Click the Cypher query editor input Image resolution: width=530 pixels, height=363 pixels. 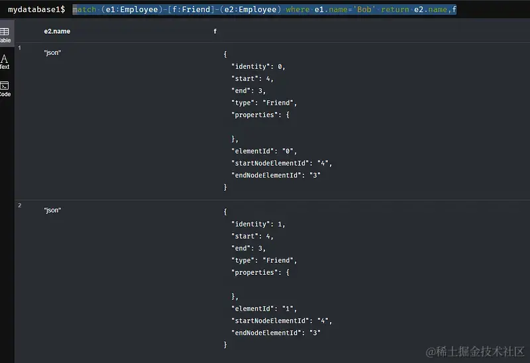point(264,9)
